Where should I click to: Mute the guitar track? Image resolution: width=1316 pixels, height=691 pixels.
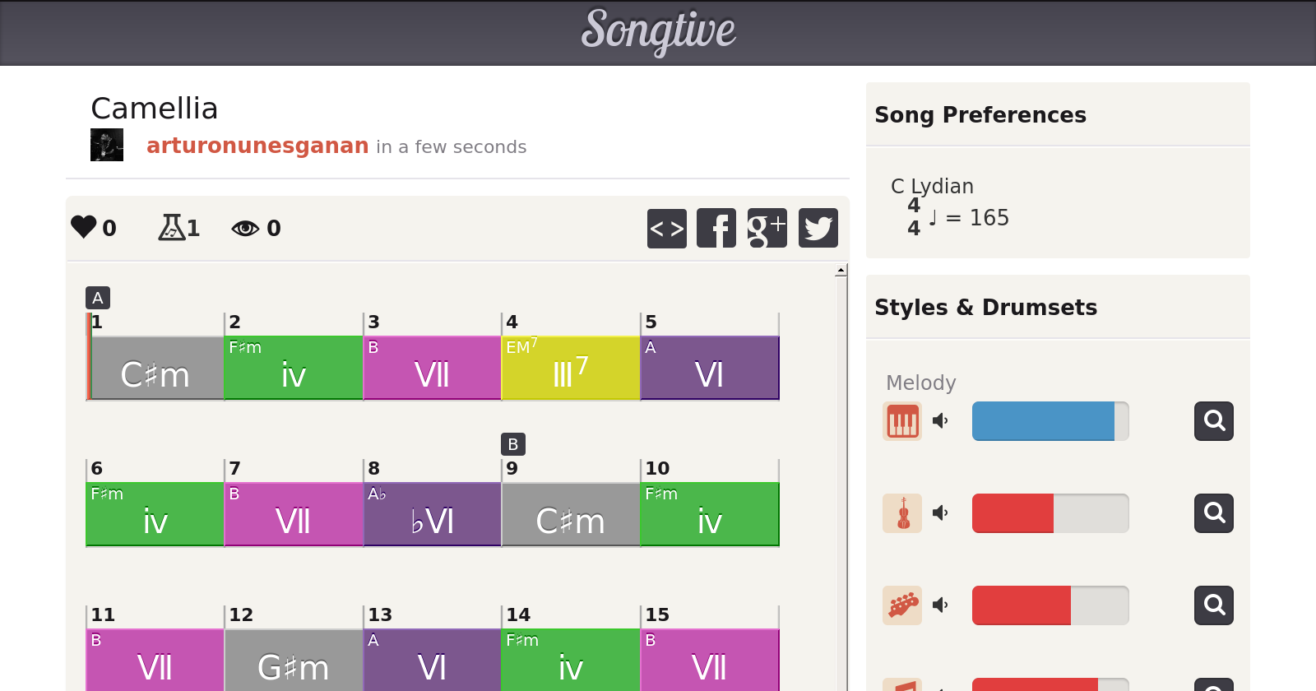[x=940, y=605]
